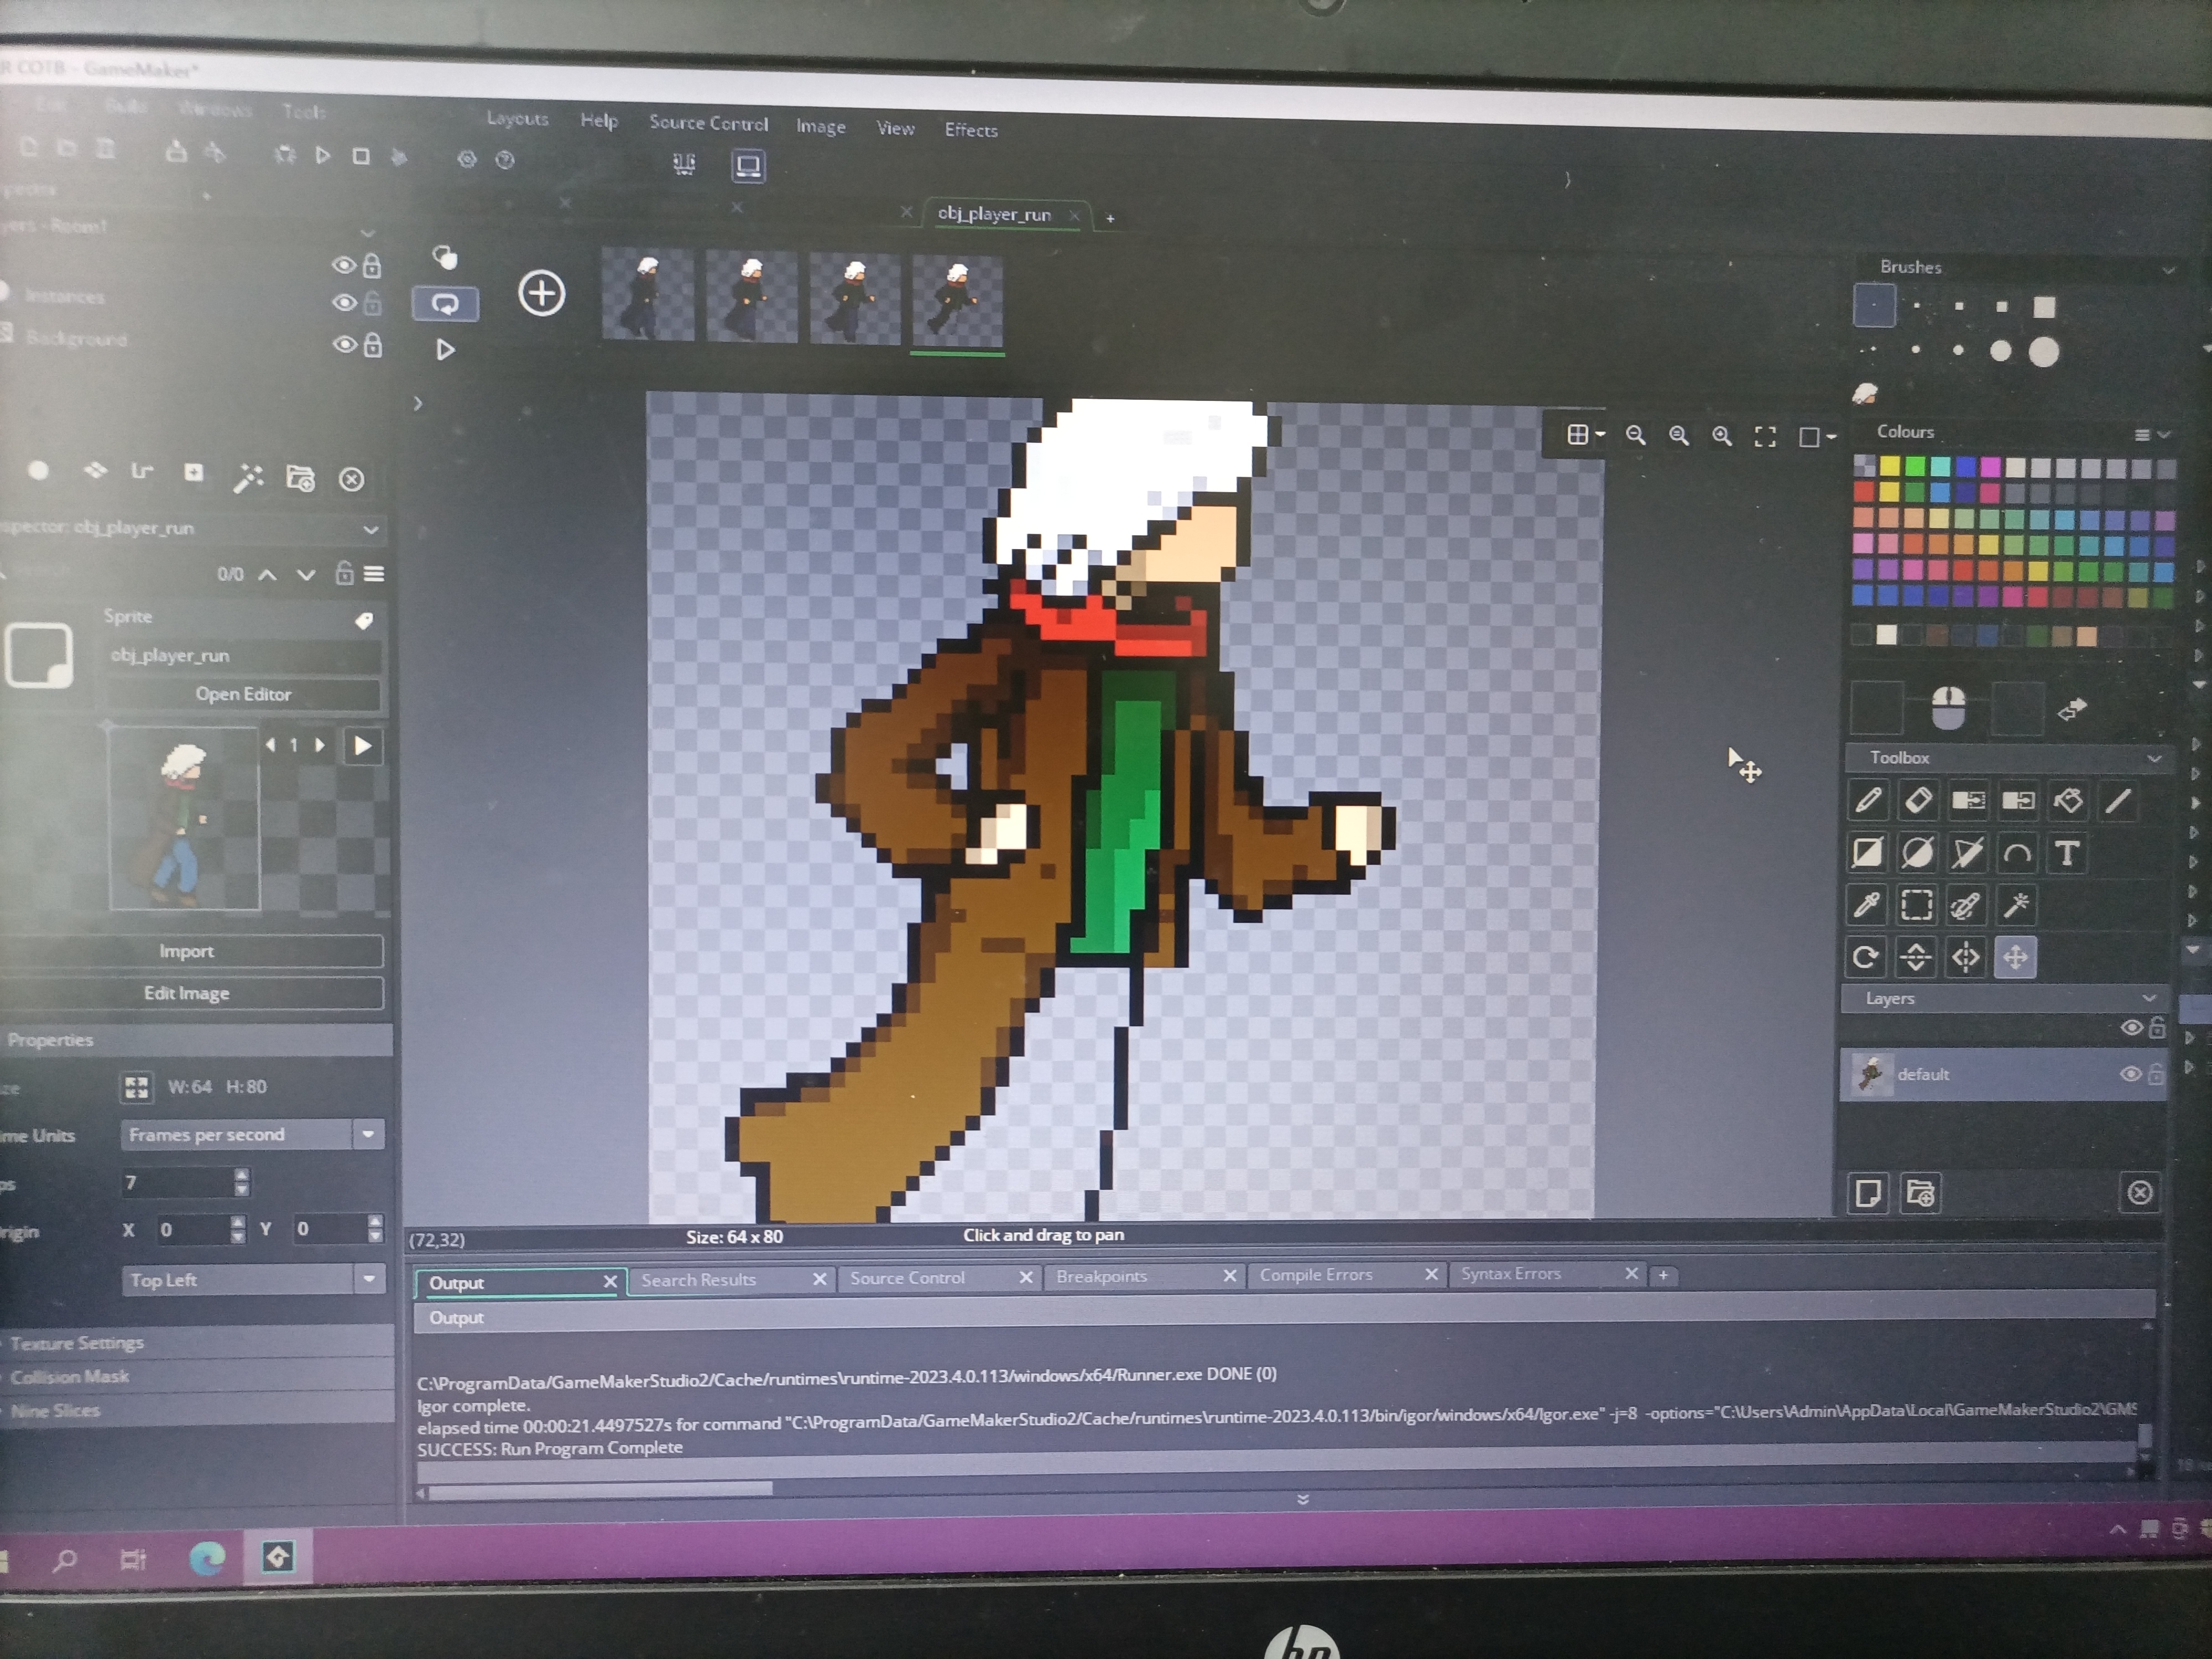Select the Pan move tool

click(x=2015, y=957)
